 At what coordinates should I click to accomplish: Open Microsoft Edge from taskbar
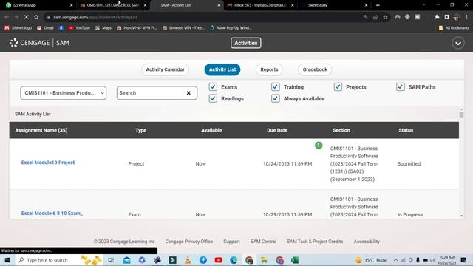(x=234, y=260)
